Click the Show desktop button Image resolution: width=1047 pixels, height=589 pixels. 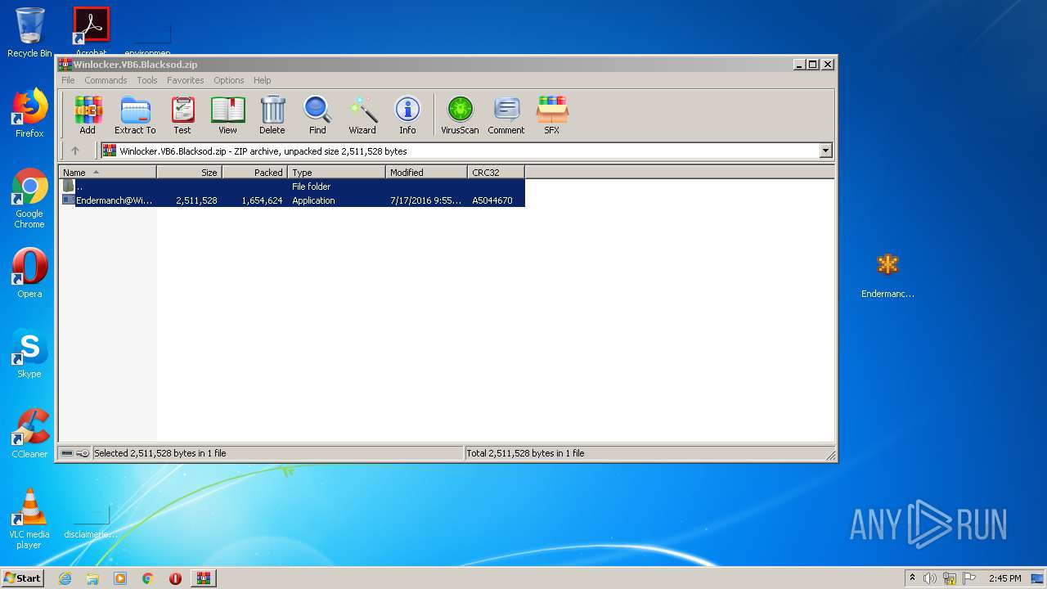1039,578
